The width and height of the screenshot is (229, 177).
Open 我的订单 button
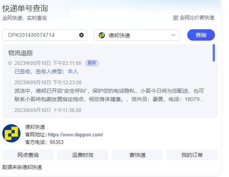tap(192, 155)
